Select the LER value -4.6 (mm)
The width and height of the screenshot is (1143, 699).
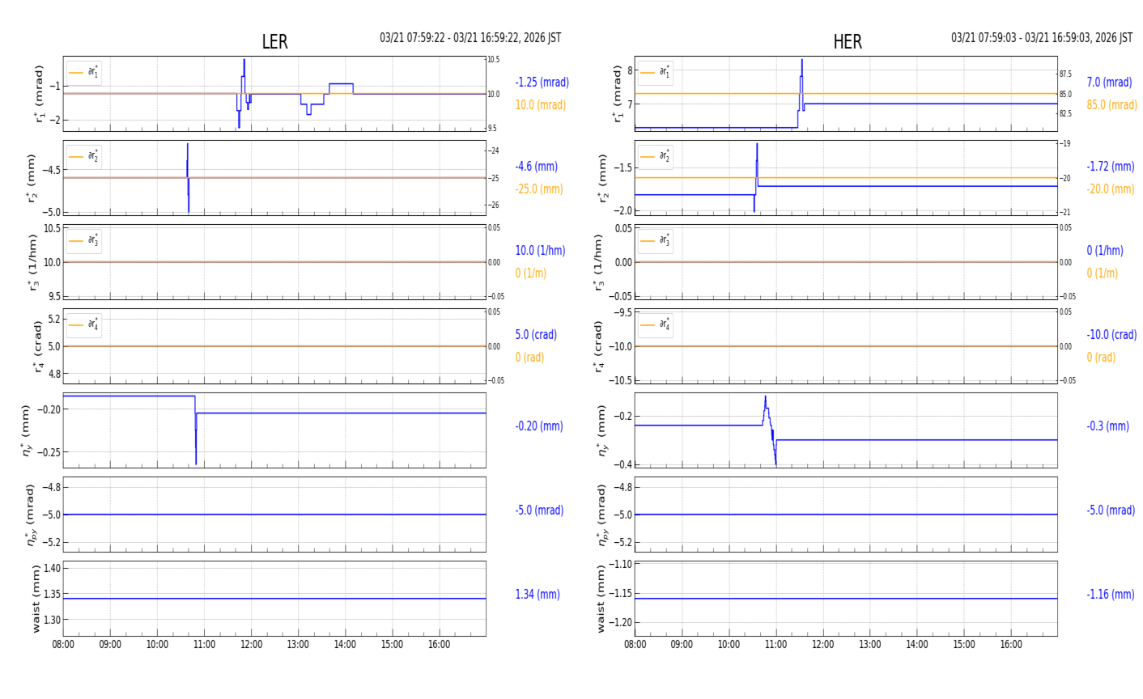point(536,167)
